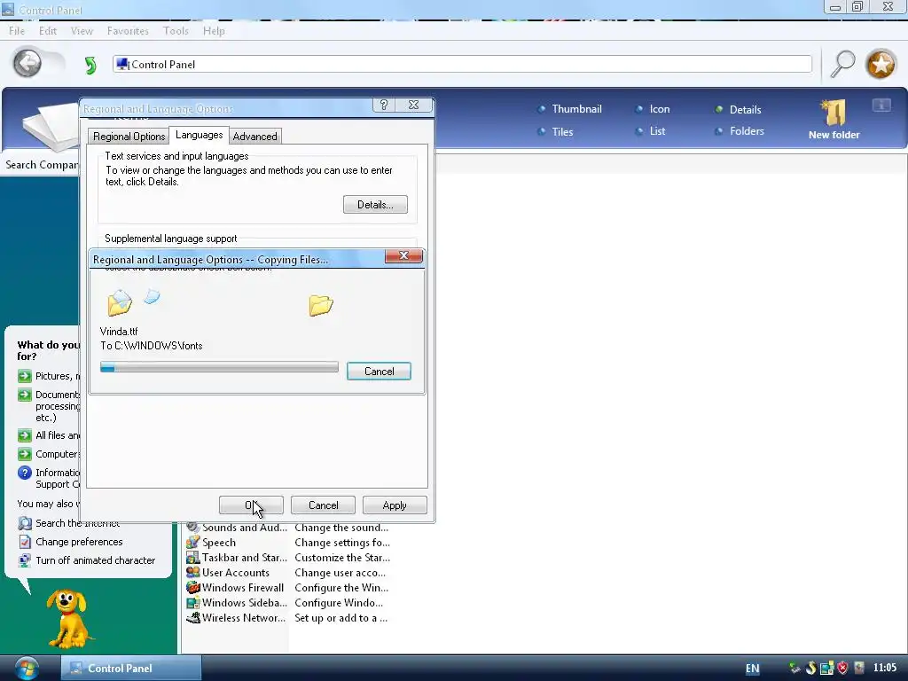The height and width of the screenshot is (681, 908).
Task: Click the blue question mark Information icon
Action: (x=24, y=473)
